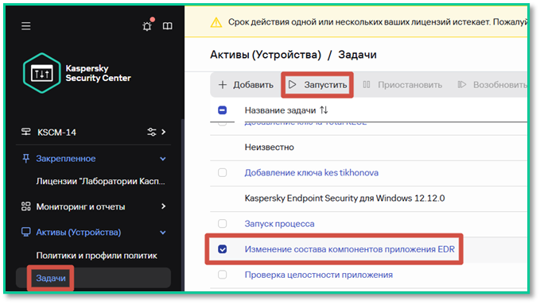The width and height of the screenshot is (540, 304).
Task: Collapse Активы (Устройства) chevron
Action: (x=163, y=233)
